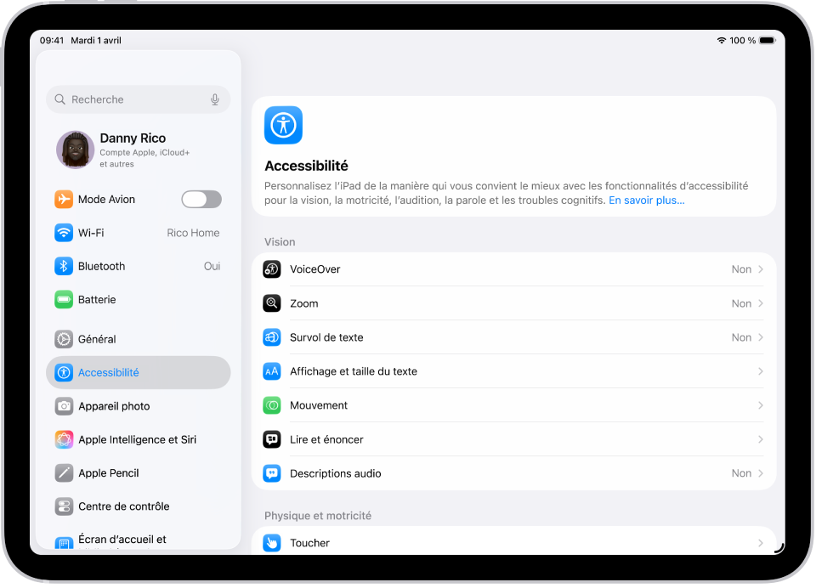Screen dimensions: 816x588
Task: Select the Toucher icon under Physique et motricité
Action: (272, 542)
